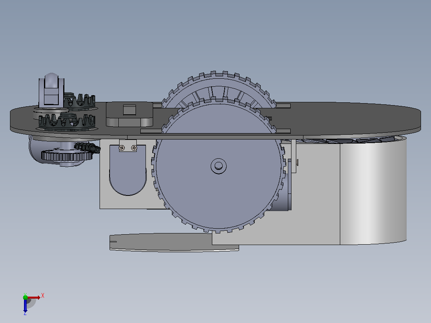Select the U-shaped motor cover under screws

pos(128,170)
